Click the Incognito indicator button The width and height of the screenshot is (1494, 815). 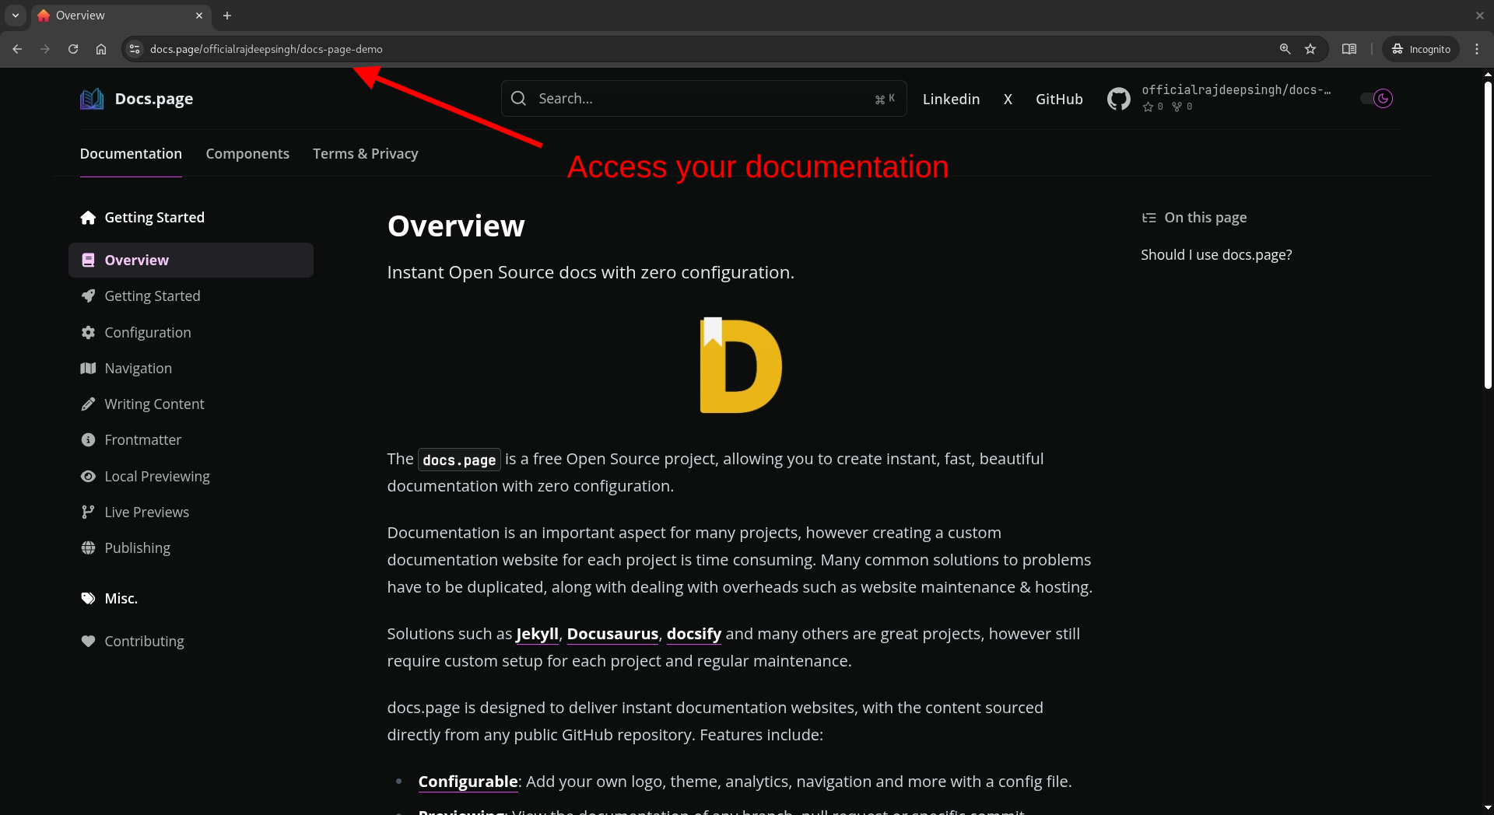pos(1421,49)
